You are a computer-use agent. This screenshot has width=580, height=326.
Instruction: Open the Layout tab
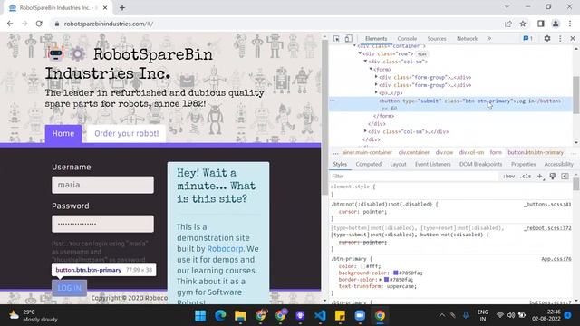coord(398,164)
